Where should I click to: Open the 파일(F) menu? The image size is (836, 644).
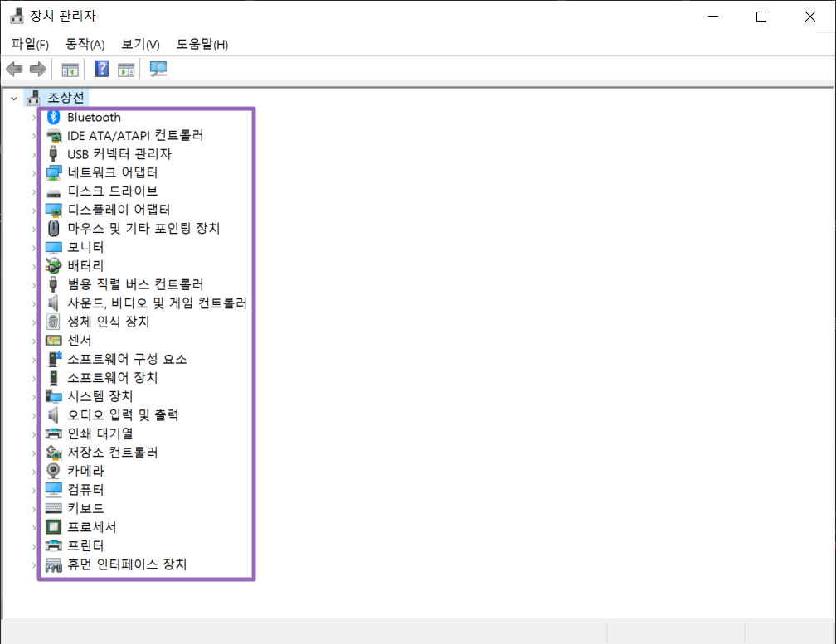pos(30,44)
